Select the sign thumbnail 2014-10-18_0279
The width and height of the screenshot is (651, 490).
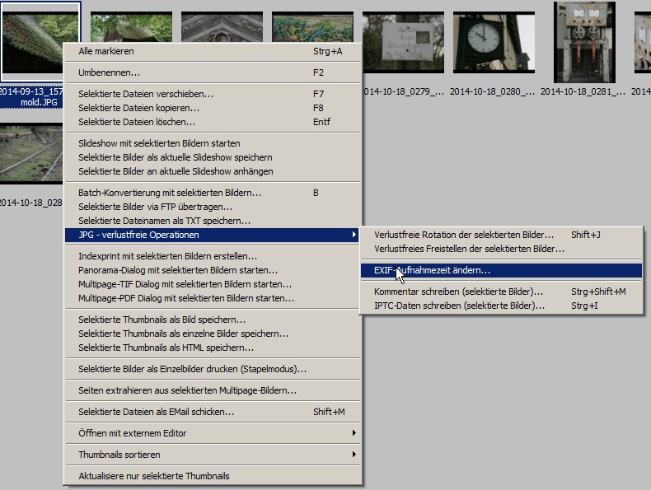tap(403, 41)
